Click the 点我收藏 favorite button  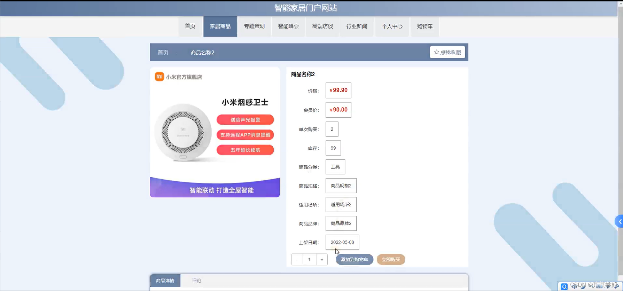click(447, 52)
